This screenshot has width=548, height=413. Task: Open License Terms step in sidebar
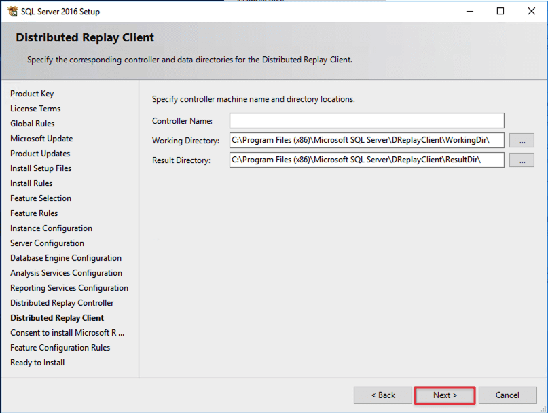pyautogui.click(x=35, y=109)
